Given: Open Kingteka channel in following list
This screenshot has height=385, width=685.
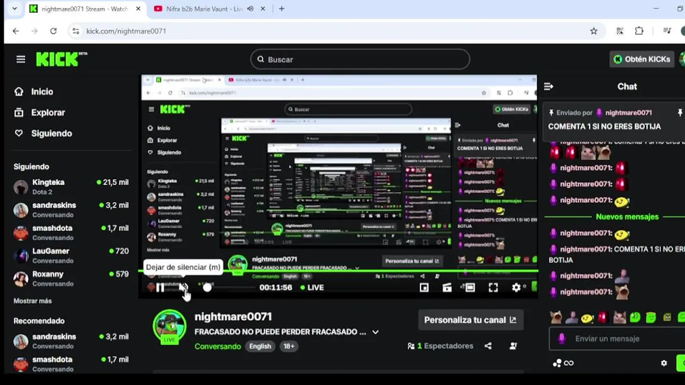Looking at the screenshot, I should tap(71, 187).
